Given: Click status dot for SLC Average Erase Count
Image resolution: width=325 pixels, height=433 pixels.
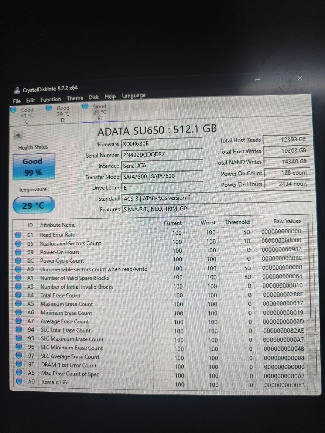Looking at the screenshot, I should [x=19, y=356].
